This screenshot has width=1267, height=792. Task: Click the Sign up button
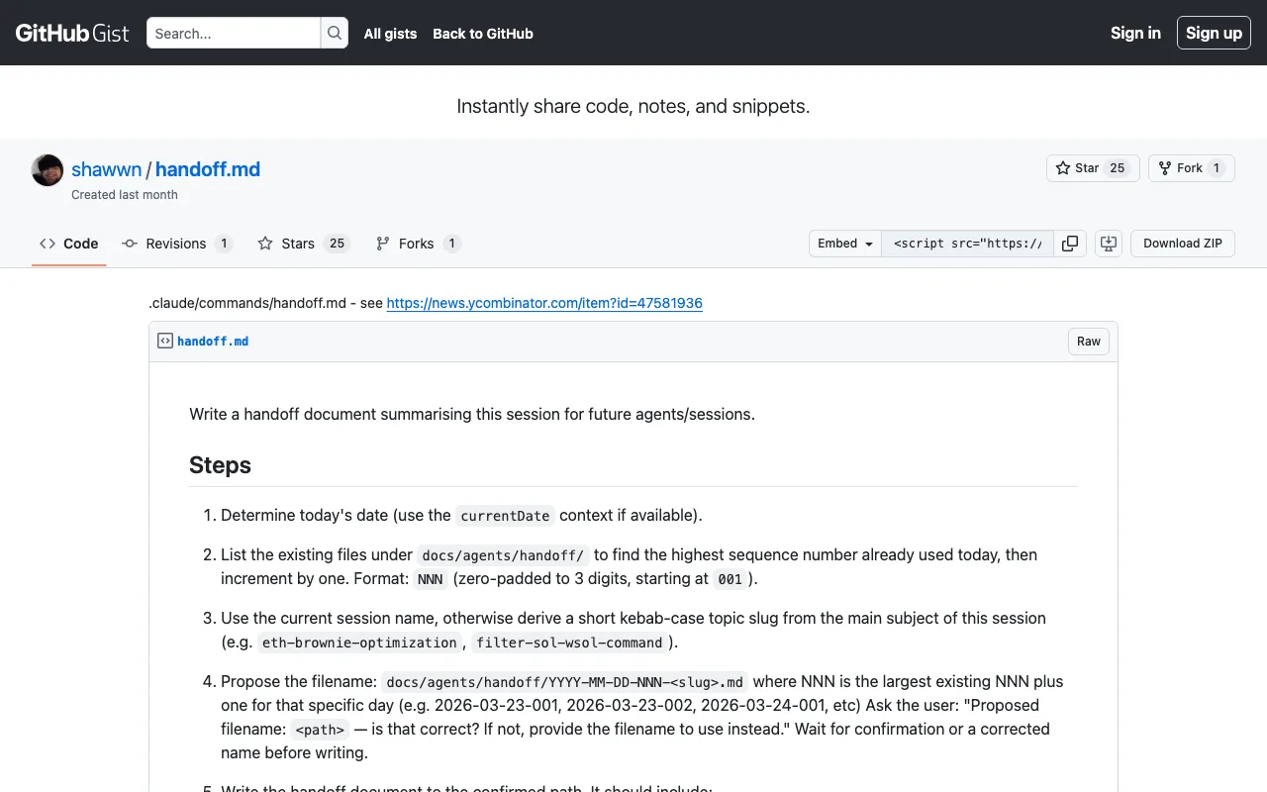tap(1214, 33)
